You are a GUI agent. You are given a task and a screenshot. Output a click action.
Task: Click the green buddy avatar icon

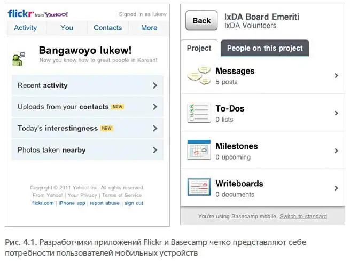(19, 57)
